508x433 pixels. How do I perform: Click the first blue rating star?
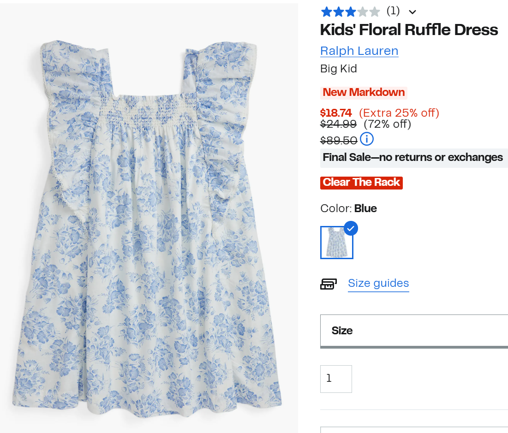click(x=326, y=12)
